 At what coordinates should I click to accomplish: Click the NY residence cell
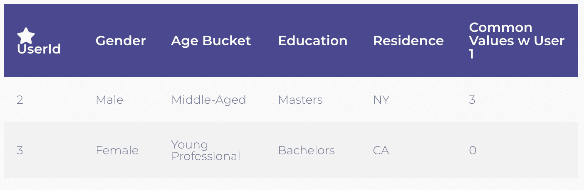381,100
